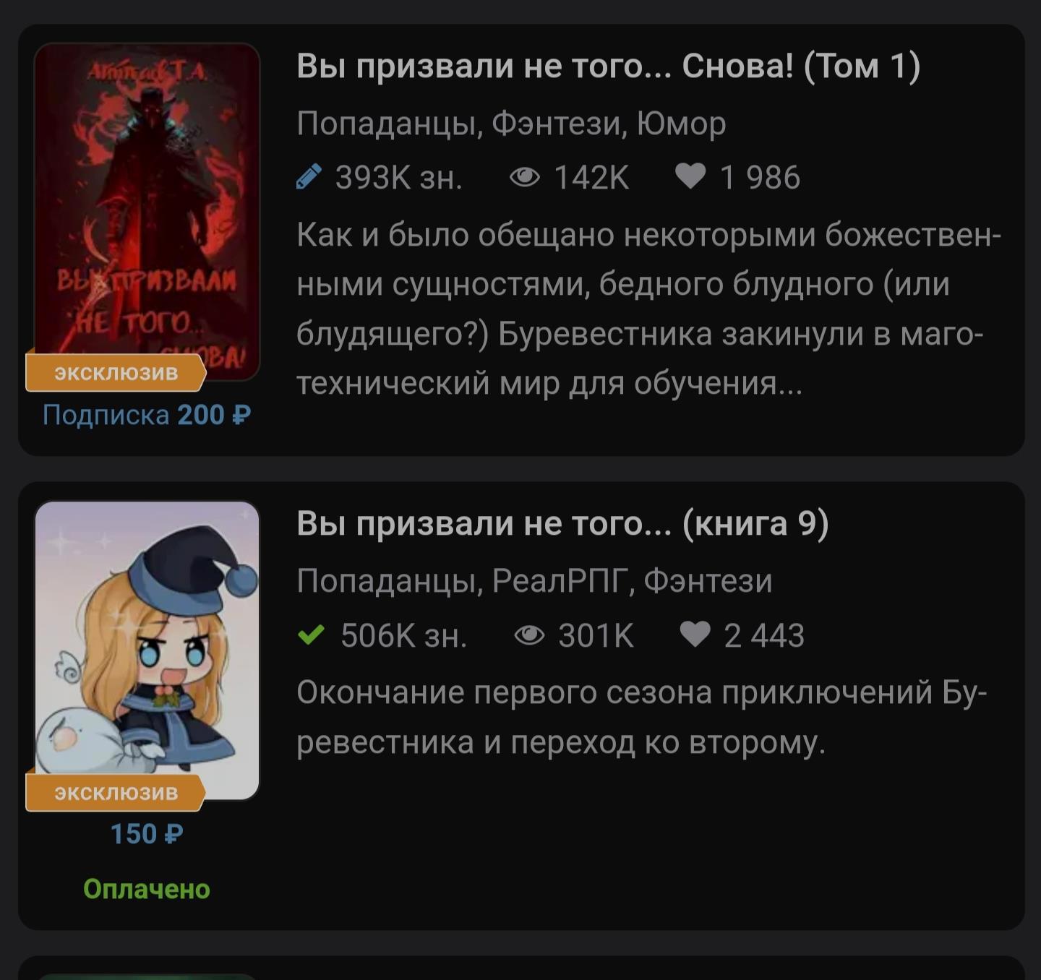The image size is (1041, 980).
Task: Open the first book description starting "Как и было обещано"
Action: click(x=648, y=309)
